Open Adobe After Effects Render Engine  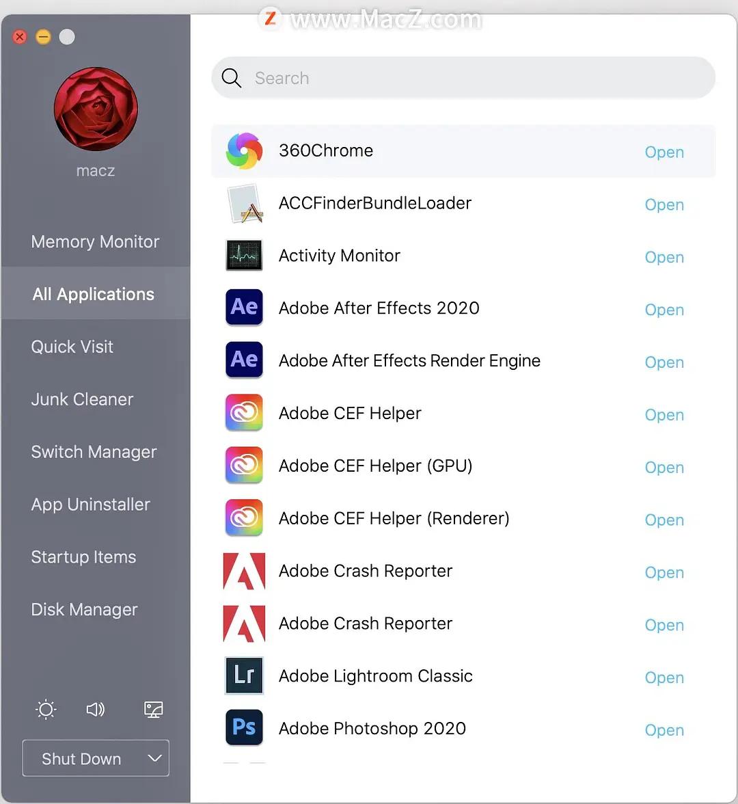pyautogui.click(x=664, y=362)
